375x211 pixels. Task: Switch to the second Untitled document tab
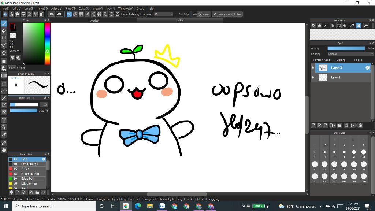180,21
